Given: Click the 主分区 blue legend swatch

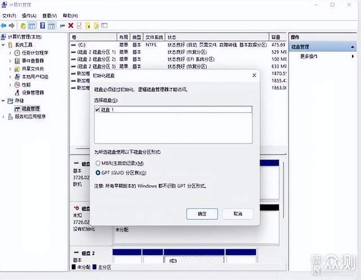Looking at the screenshot, I should [94, 267].
